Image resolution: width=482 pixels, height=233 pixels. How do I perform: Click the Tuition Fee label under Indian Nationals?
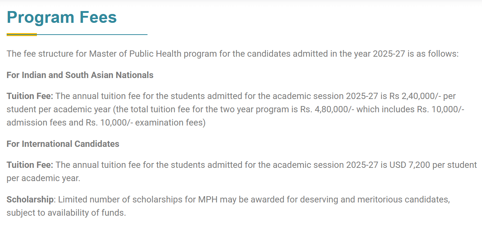(x=30, y=96)
